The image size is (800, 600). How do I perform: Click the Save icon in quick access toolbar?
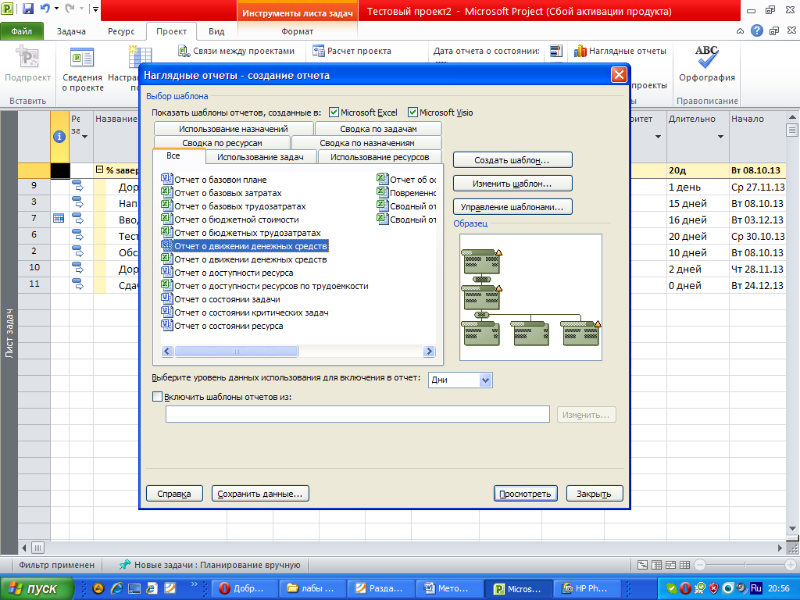[x=28, y=9]
